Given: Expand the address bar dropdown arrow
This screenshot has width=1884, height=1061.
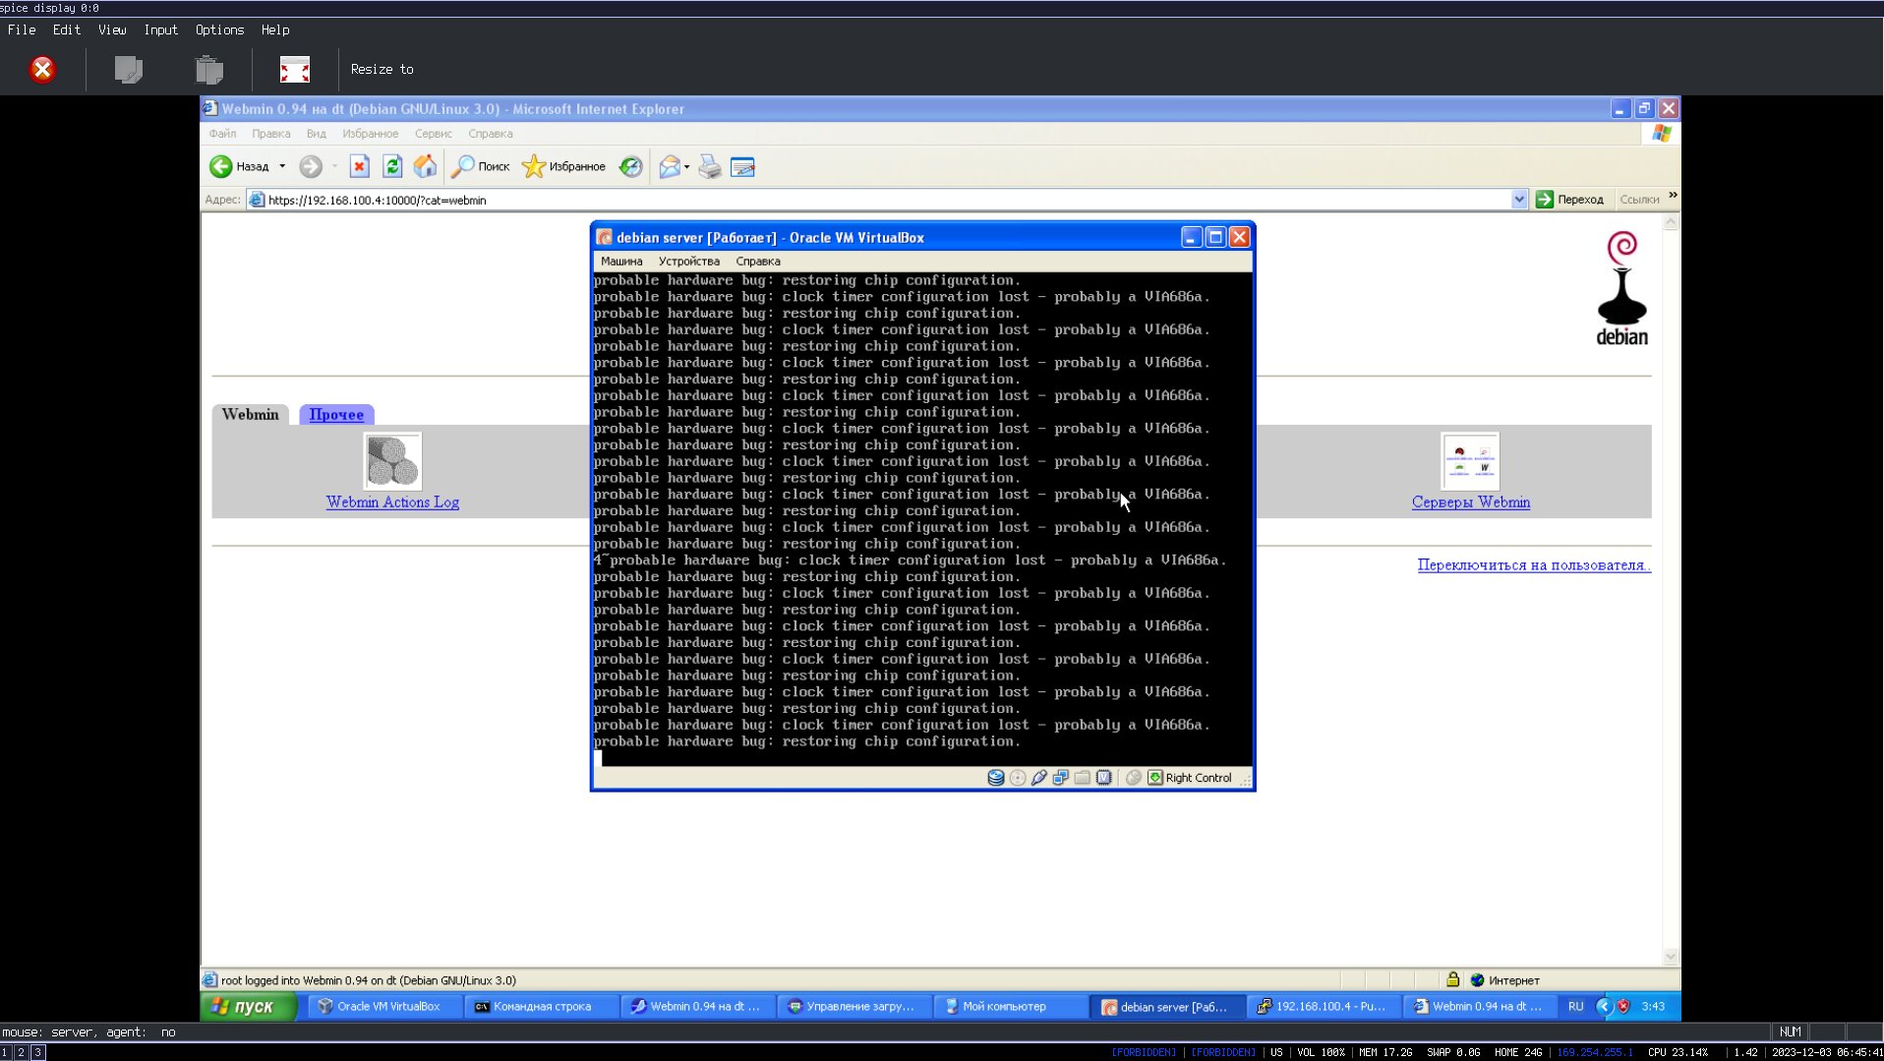Looking at the screenshot, I should pyautogui.click(x=1519, y=200).
